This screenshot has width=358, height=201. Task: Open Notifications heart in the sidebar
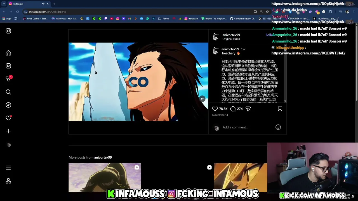[8, 118]
